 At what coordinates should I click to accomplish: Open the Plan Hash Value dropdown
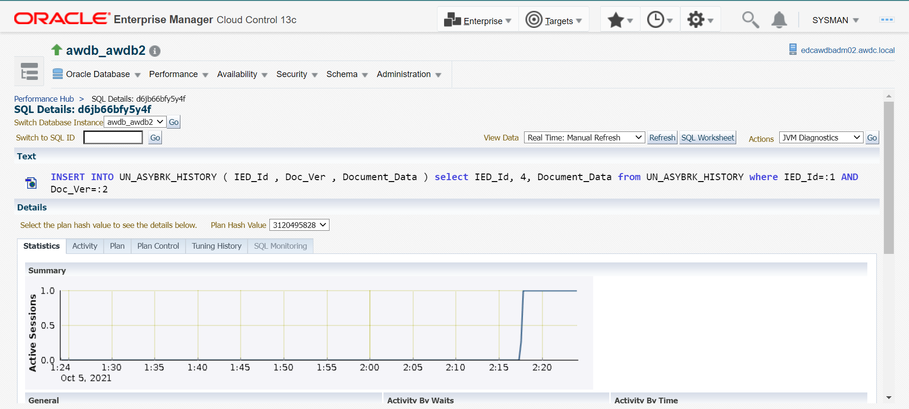(299, 225)
